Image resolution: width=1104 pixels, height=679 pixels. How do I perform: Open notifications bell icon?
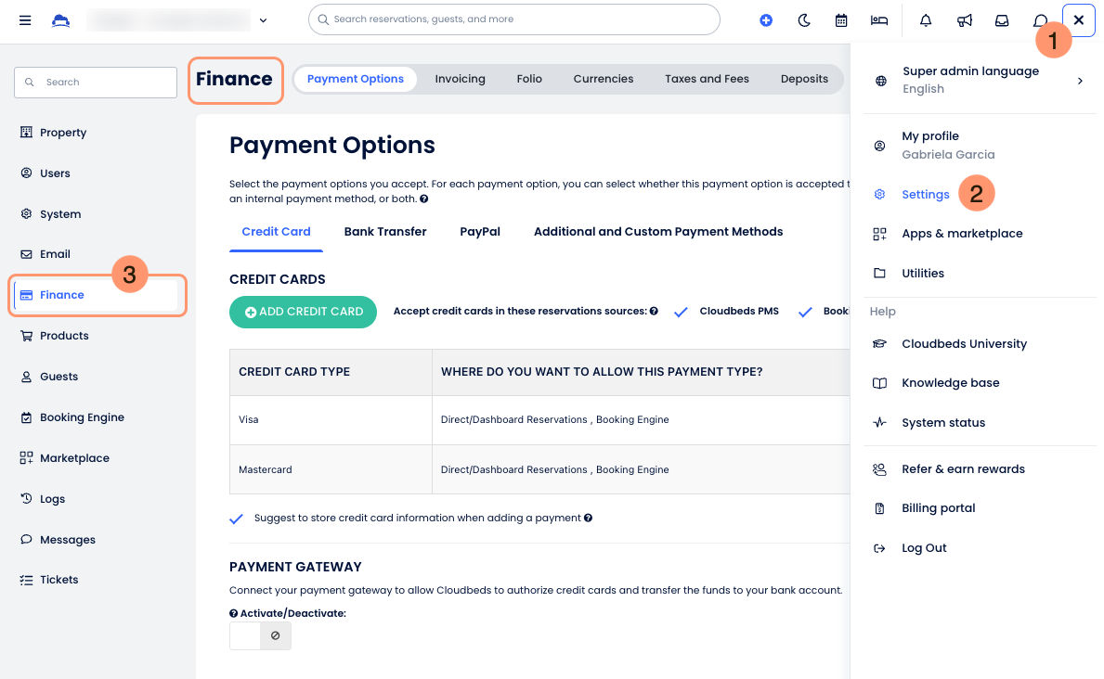click(926, 19)
